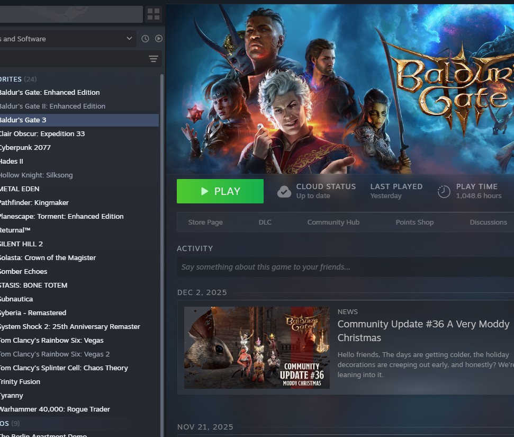514x437 pixels.
Task: Select System Shock 2: 25th Anniversary Remaster
Action: point(79,327)
